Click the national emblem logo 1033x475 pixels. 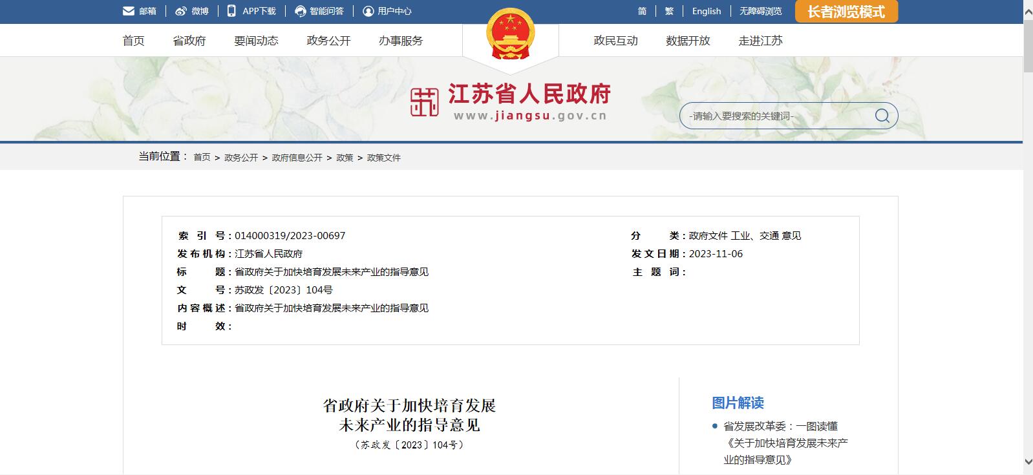[511, 34]
